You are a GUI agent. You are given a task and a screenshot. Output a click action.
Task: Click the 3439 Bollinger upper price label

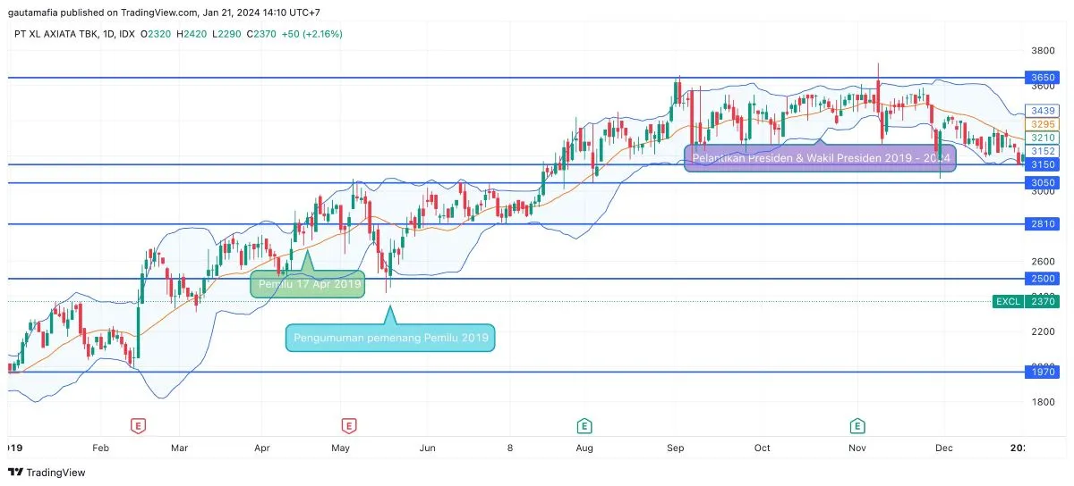pyautogui.click(x=1043, y=110)
